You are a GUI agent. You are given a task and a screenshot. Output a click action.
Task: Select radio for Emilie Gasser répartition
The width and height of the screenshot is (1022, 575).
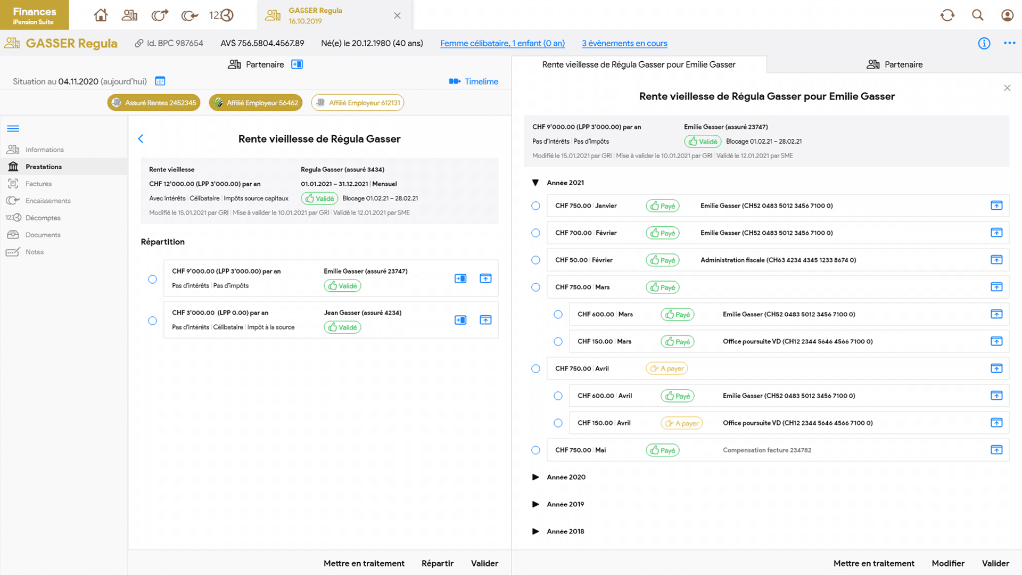[x=152, y=279]
